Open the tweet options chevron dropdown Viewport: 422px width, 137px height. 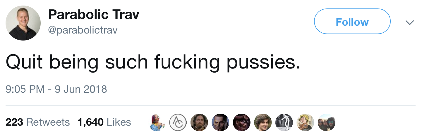coord(409,22)
